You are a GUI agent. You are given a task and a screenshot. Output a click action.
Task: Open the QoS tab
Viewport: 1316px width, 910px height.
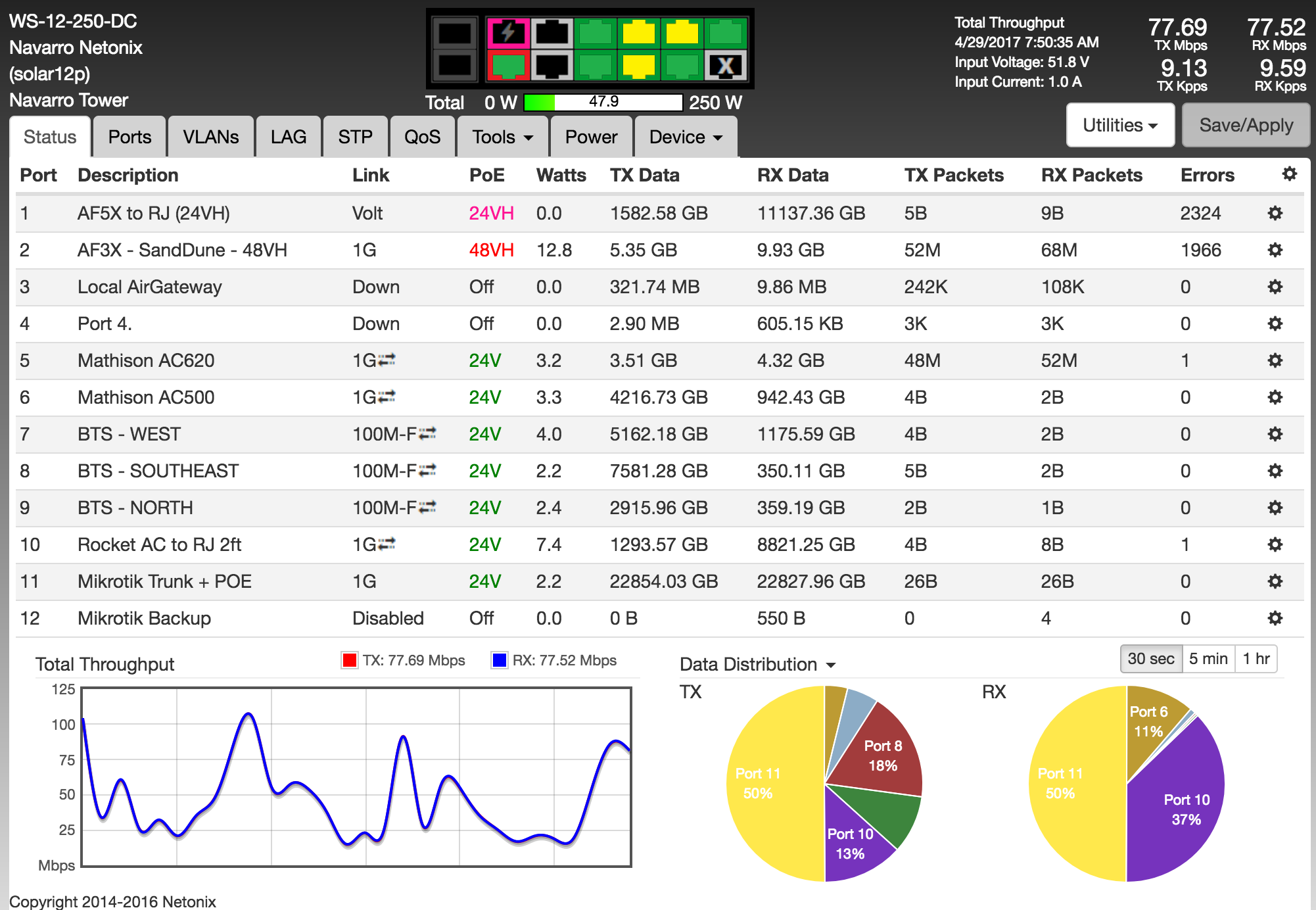[x=422, y=137]
